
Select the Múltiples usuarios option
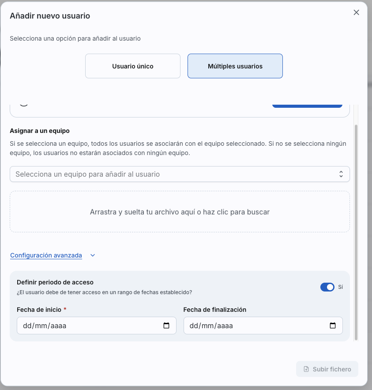(x=235, y=66)
